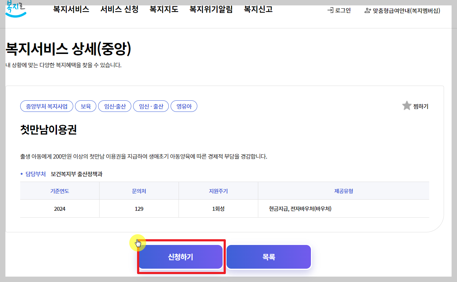
Task: Open the 복지서비스 menu
Action: (x=71, y=9)
